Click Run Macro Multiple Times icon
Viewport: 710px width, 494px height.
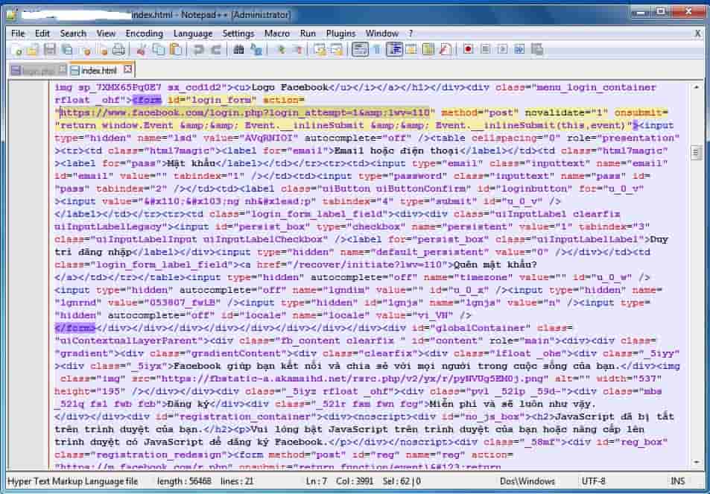click(520, 49)
